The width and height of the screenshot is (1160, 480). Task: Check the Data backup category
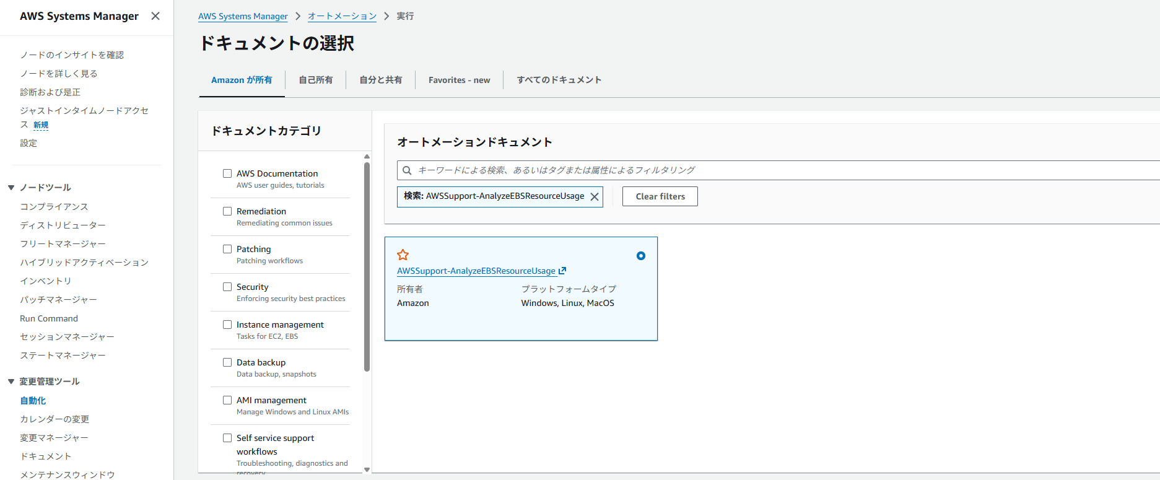pyautogui.click(x=227, y=362)
